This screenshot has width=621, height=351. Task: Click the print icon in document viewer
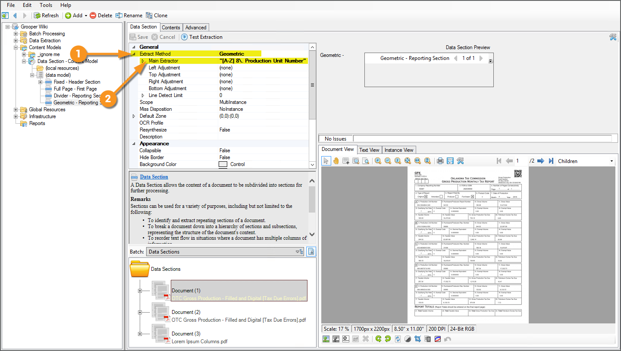(440, 161)
